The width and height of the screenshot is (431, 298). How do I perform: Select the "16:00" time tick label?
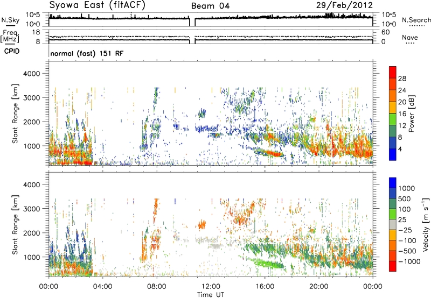pos(265,287)
